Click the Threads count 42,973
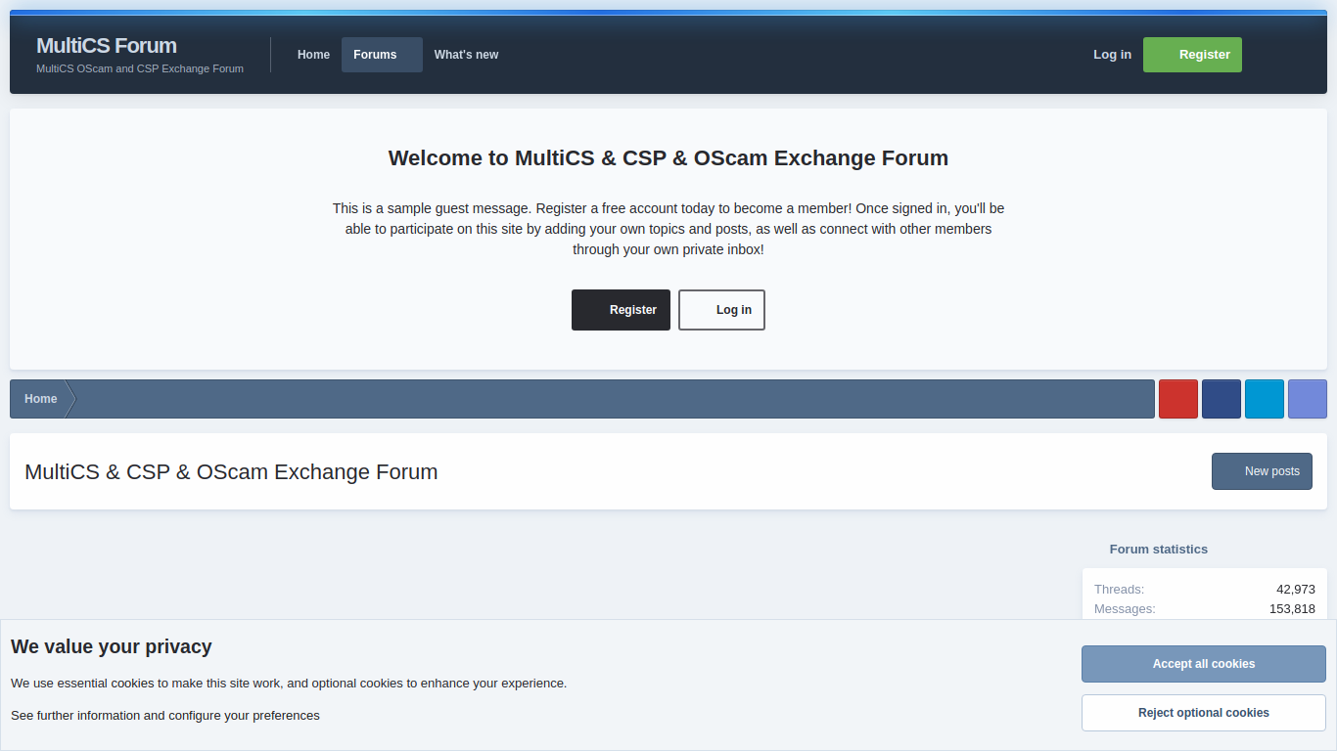This screenshot has width=1337, height=751. click(x=1296, y=590)
